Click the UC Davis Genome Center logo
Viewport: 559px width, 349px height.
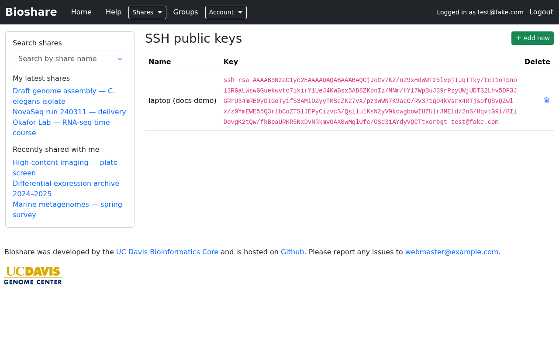[33, 275]
